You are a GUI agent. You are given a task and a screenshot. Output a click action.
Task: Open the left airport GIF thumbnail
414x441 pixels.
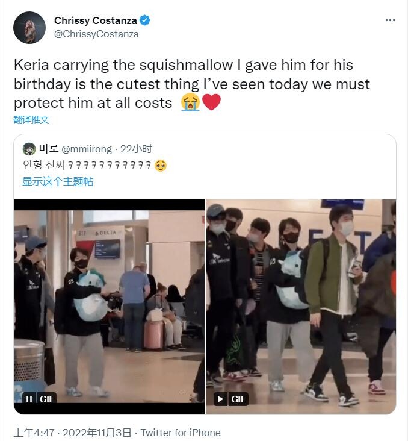tap(110, 307)
